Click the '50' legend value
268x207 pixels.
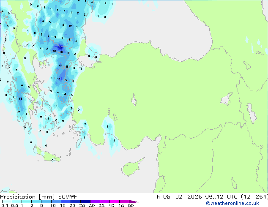[x=131, y=205]
